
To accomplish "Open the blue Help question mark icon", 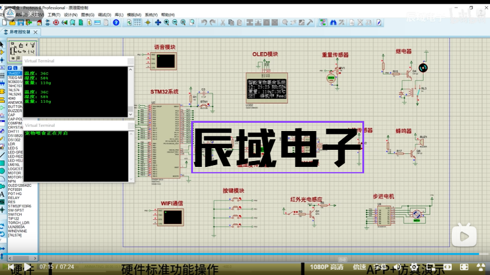I will (x=116, y=22).
